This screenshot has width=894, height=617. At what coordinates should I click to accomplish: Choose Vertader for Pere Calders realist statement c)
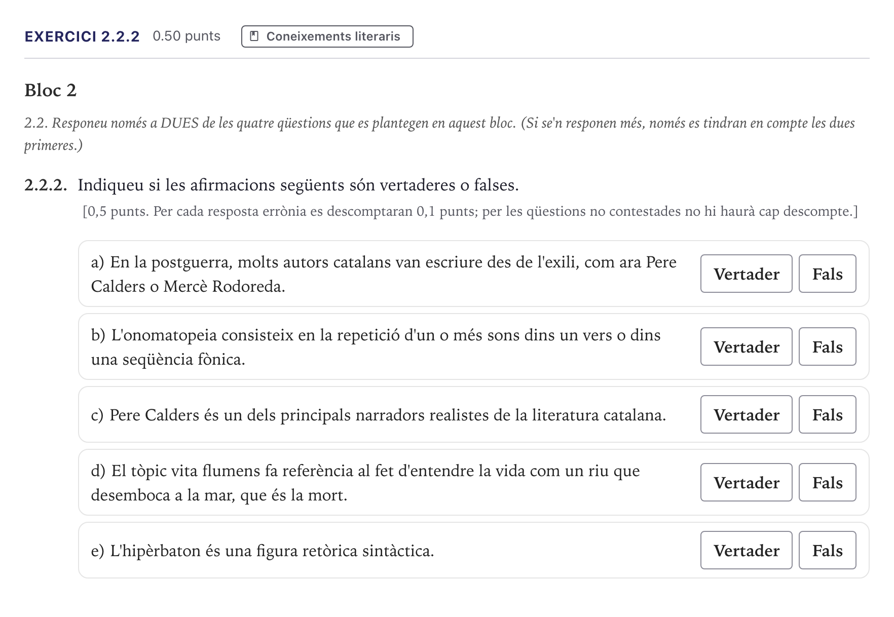[746, 414]
